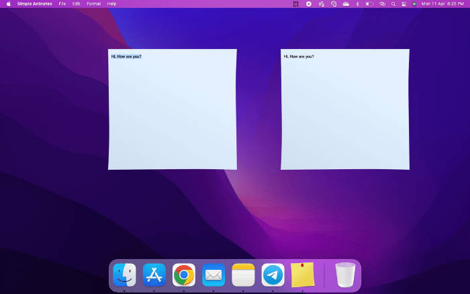Image resolution: width=470 pixels, height=294 pixels.
Task: Click the Telegram status icon in menu bar
Action: point(308,4)
